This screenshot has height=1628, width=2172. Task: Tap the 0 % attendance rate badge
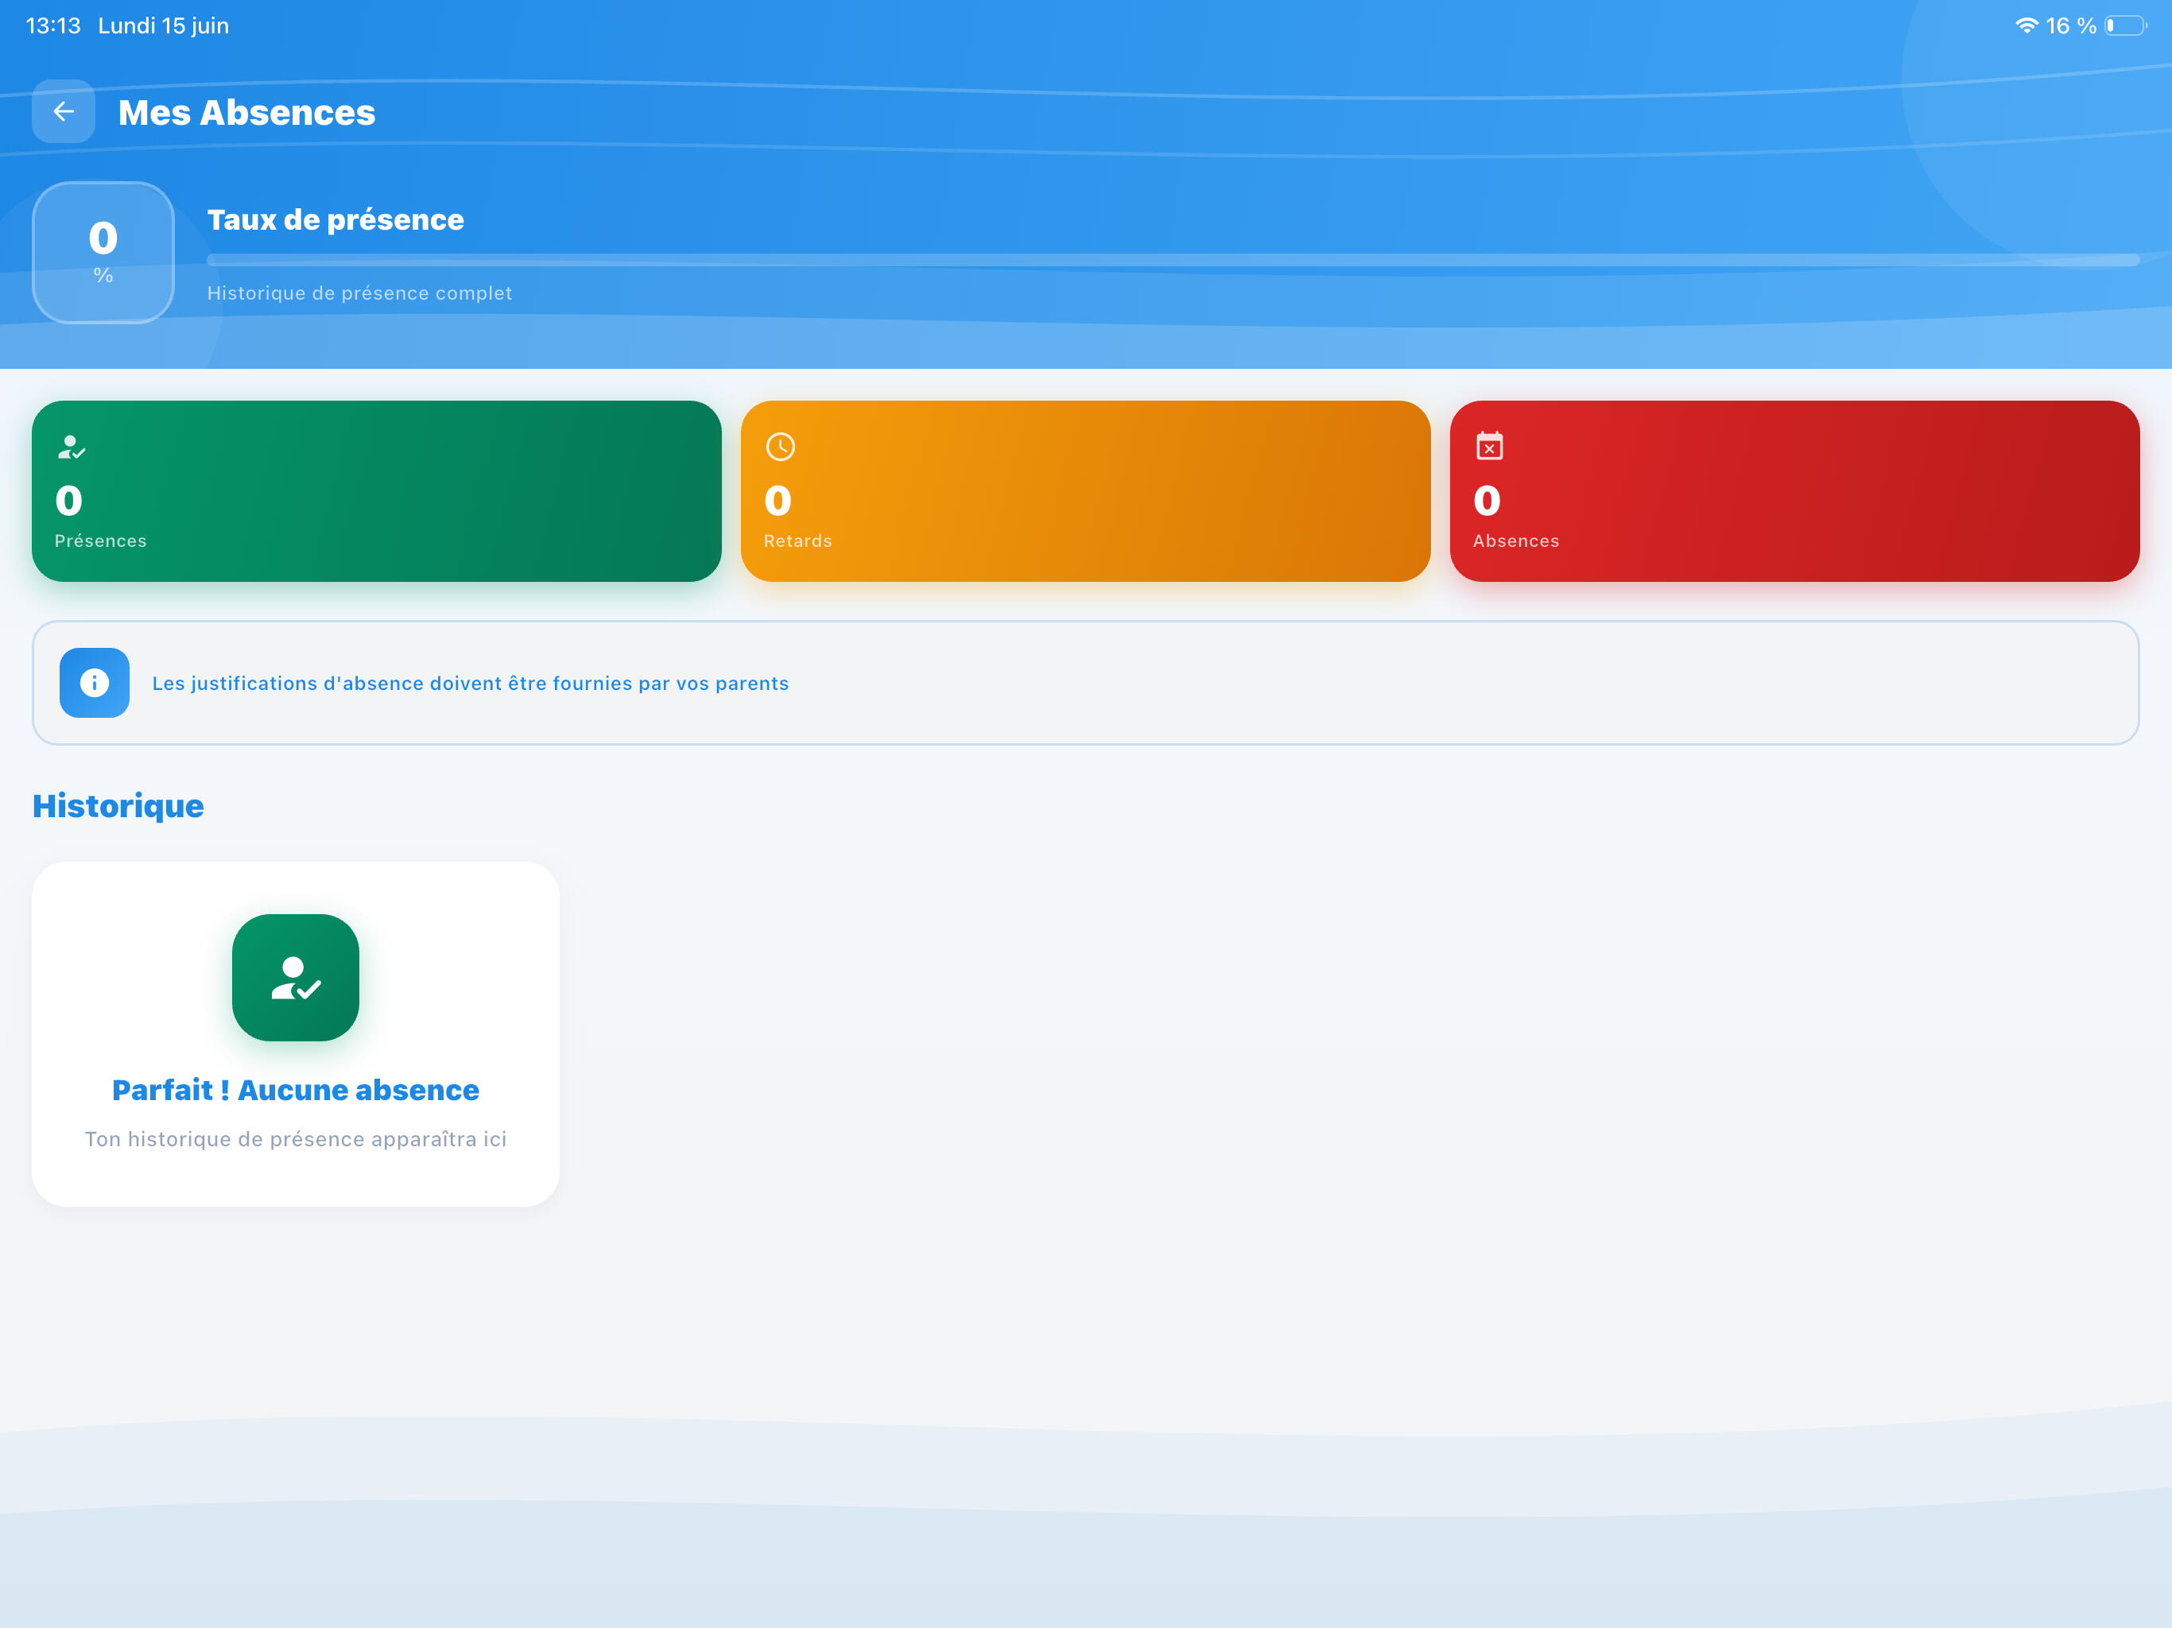103,252
